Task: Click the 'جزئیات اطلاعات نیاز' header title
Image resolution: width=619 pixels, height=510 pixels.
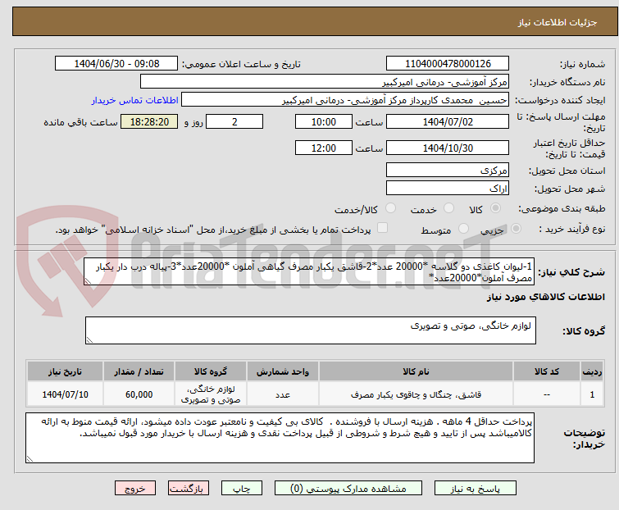Action: 557,22
